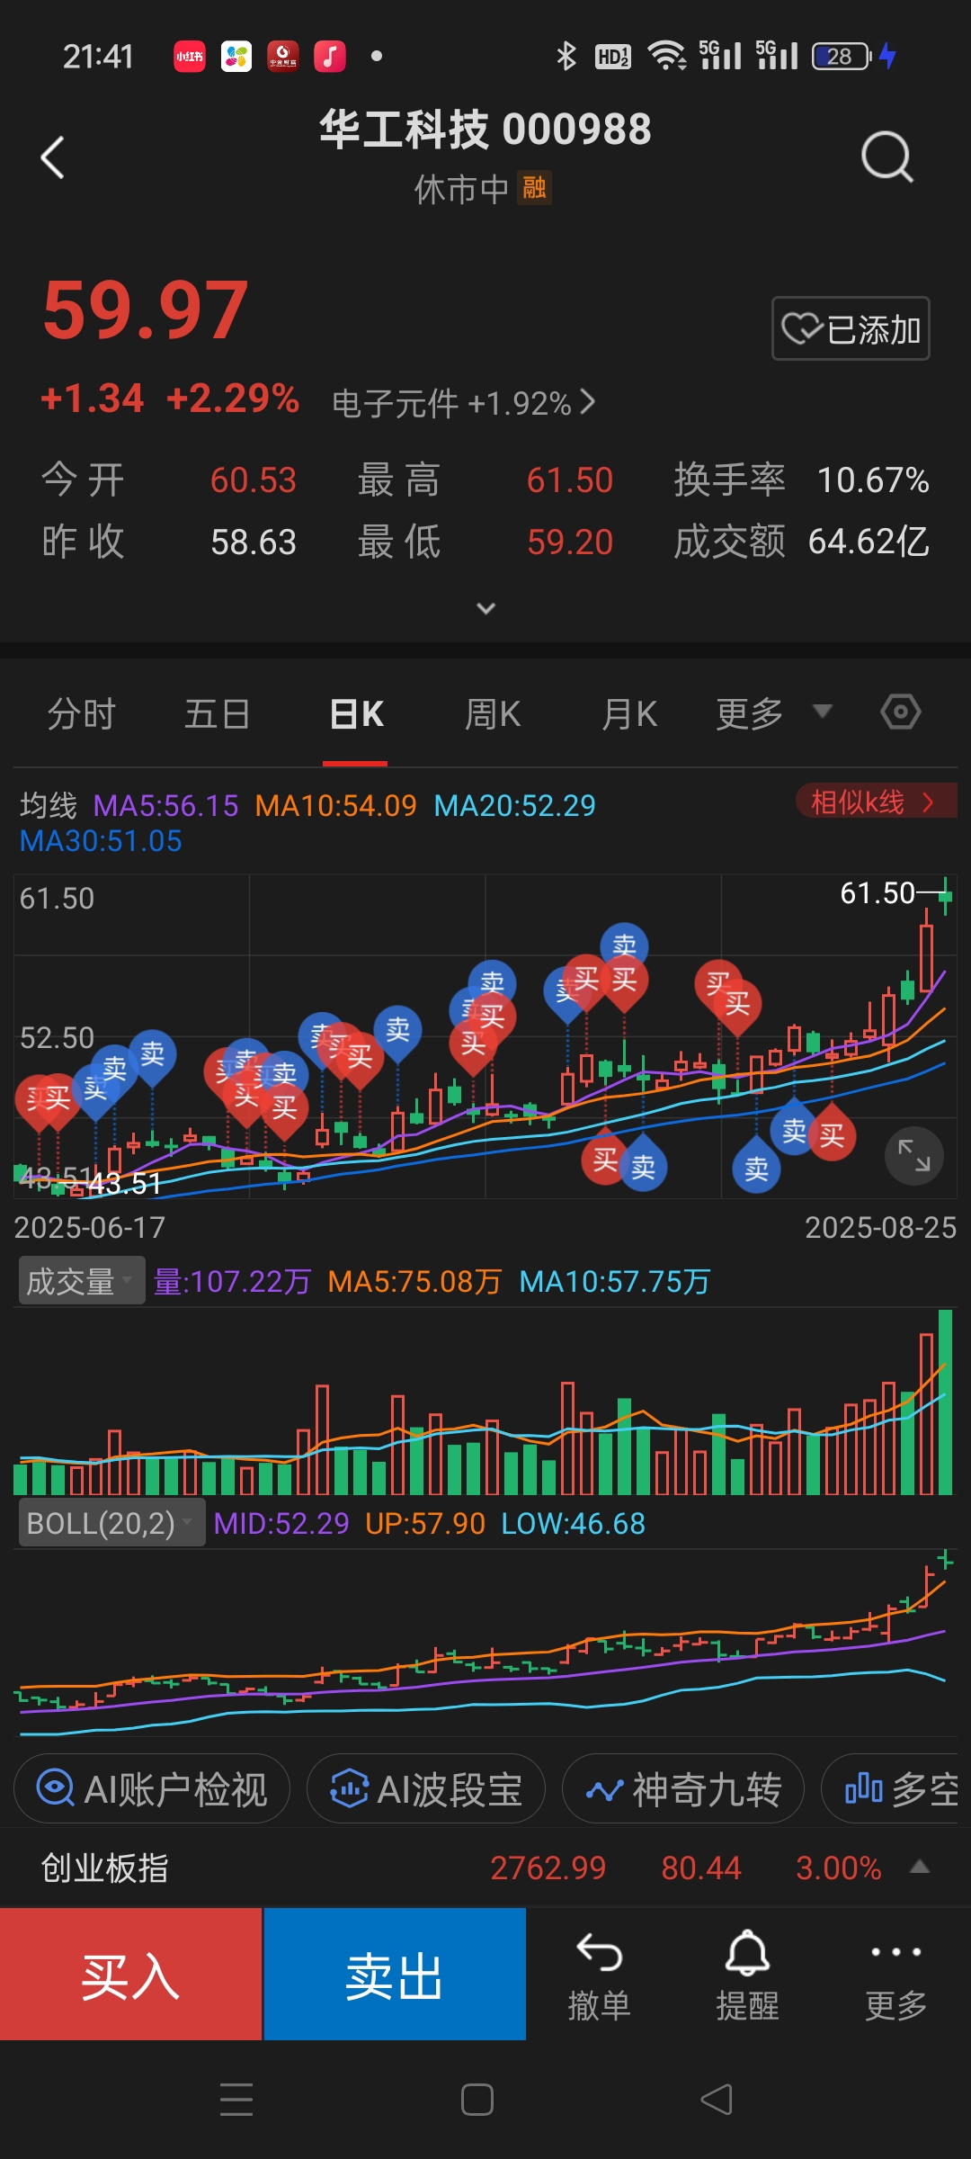
Task: Tap BOLL MID:52.29 value
Action: pos(281,1523)
